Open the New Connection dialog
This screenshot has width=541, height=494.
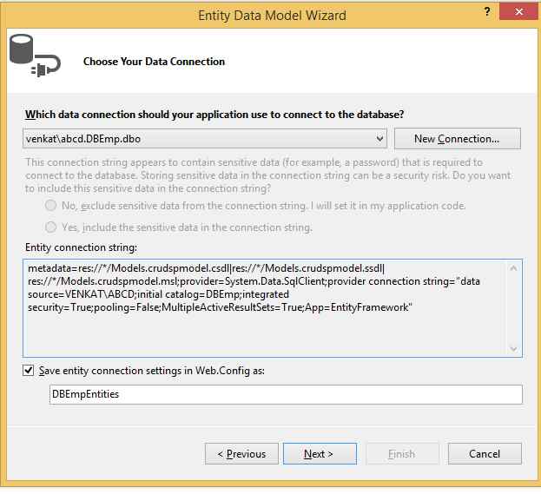click(457, 139)
